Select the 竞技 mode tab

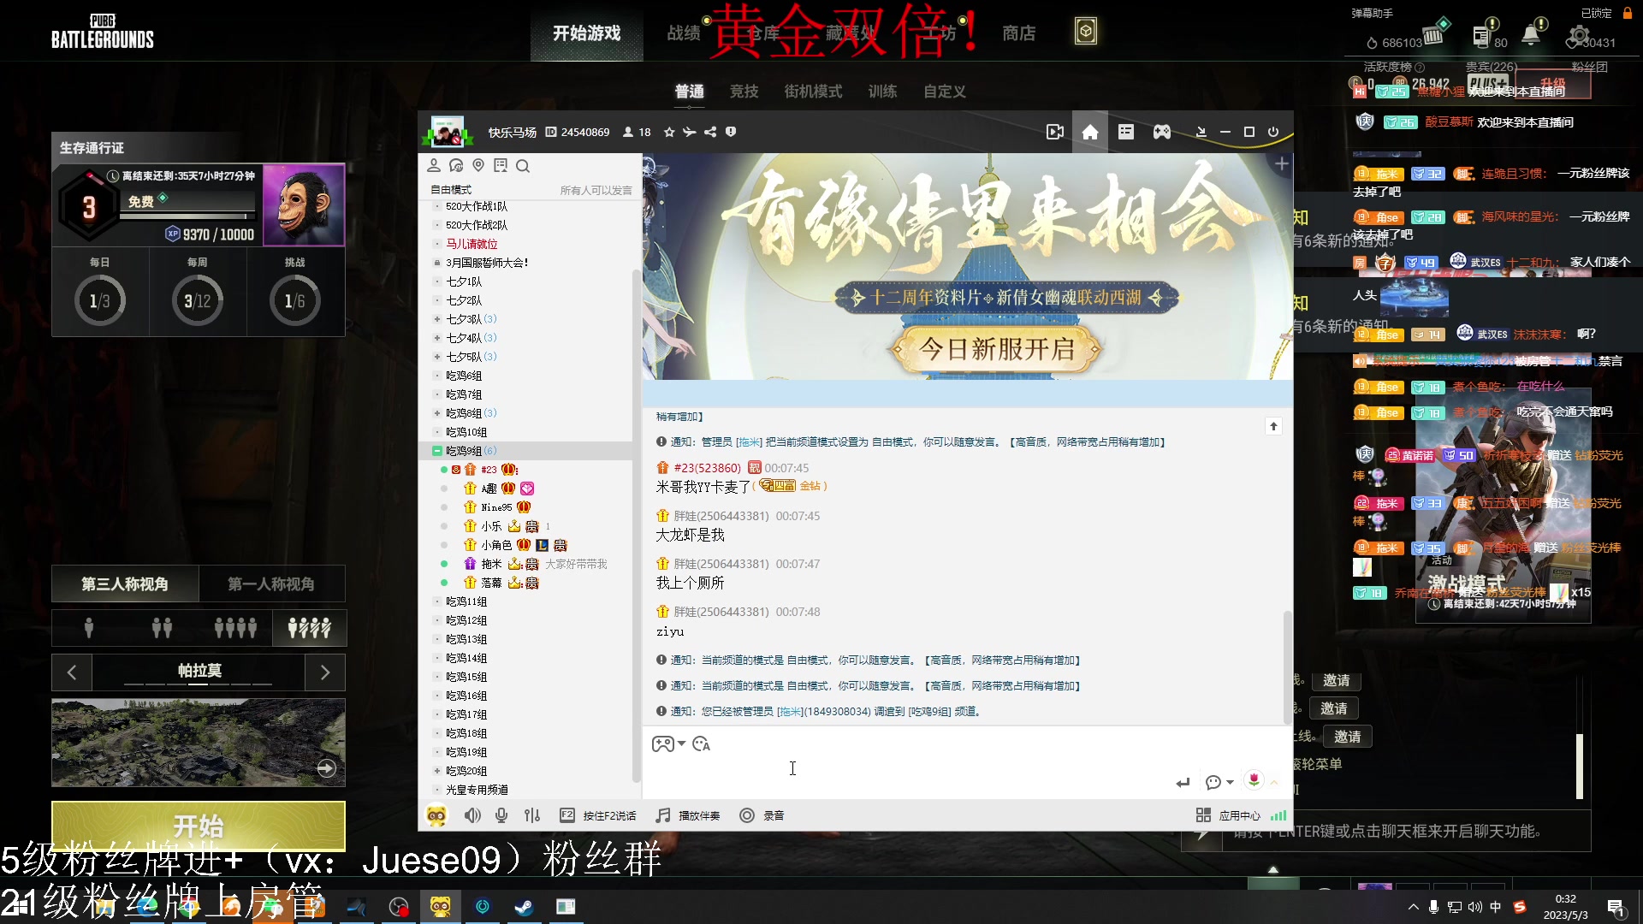point(744,91)
